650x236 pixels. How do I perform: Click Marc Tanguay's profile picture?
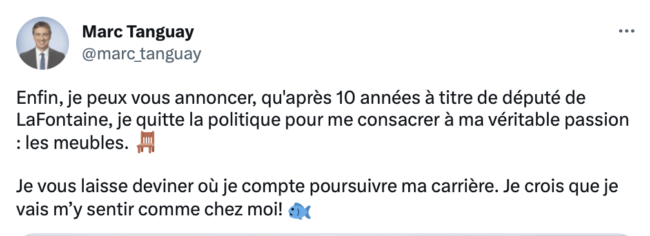coord(43,43)
